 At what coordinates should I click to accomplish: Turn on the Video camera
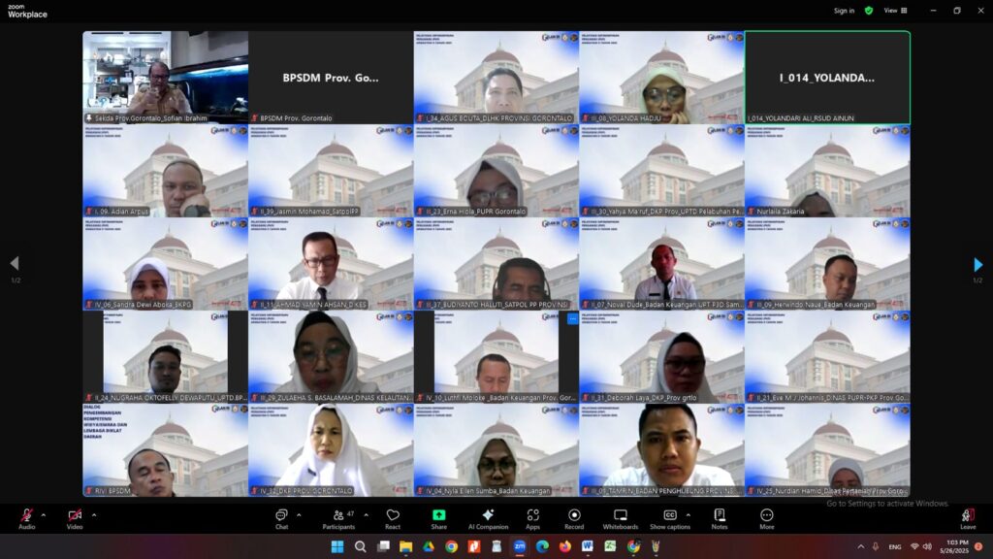(75, 518)
